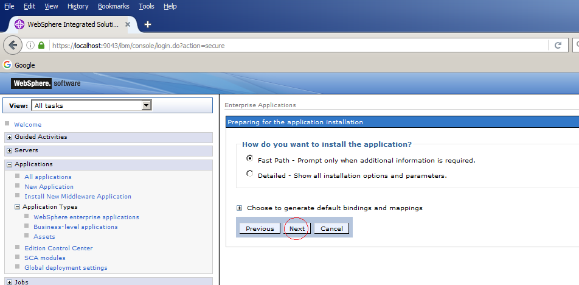579x285 pixels.
Task: Open the Help menu
Action: [170, 6]
